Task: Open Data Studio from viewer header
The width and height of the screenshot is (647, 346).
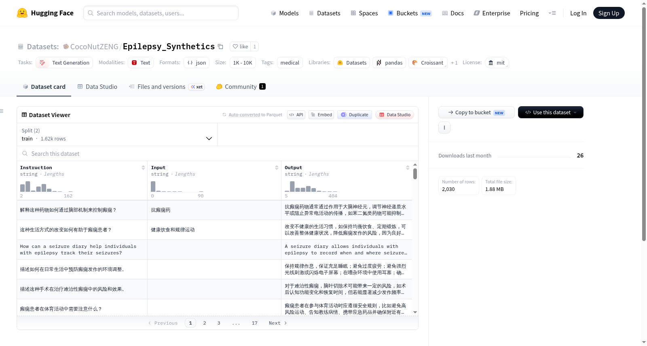Action: 395,115
